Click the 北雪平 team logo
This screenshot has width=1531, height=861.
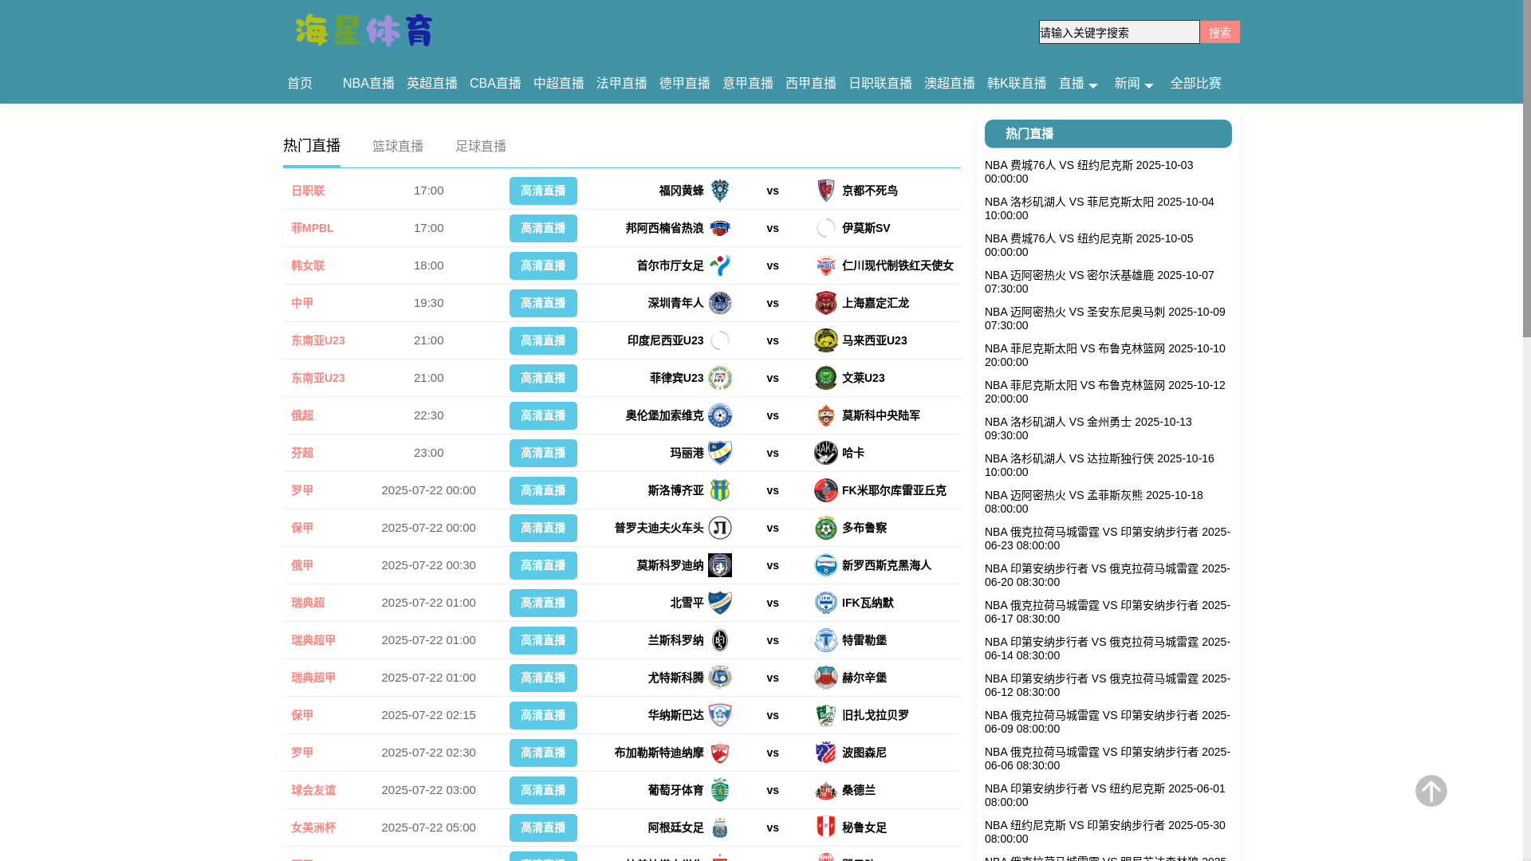click(720, 603)
